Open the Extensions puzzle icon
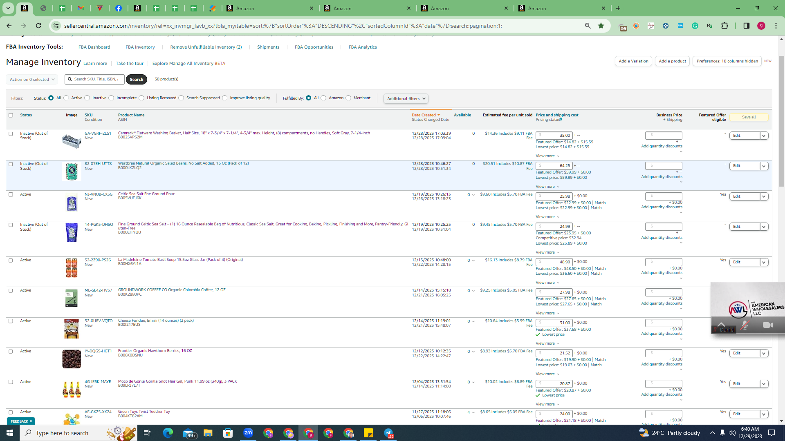Viewport: 785px width, 441px height. (724, 26)
